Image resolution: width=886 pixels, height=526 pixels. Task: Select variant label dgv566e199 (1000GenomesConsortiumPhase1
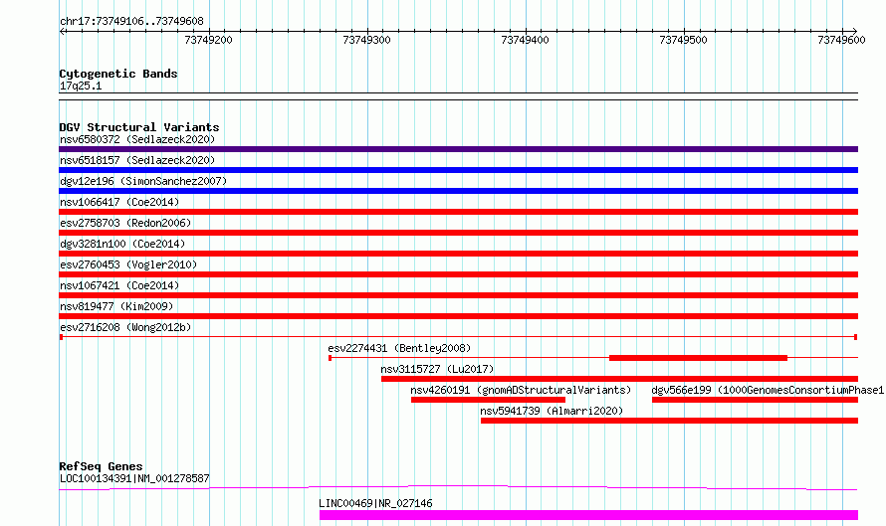(x=768, y=390)
